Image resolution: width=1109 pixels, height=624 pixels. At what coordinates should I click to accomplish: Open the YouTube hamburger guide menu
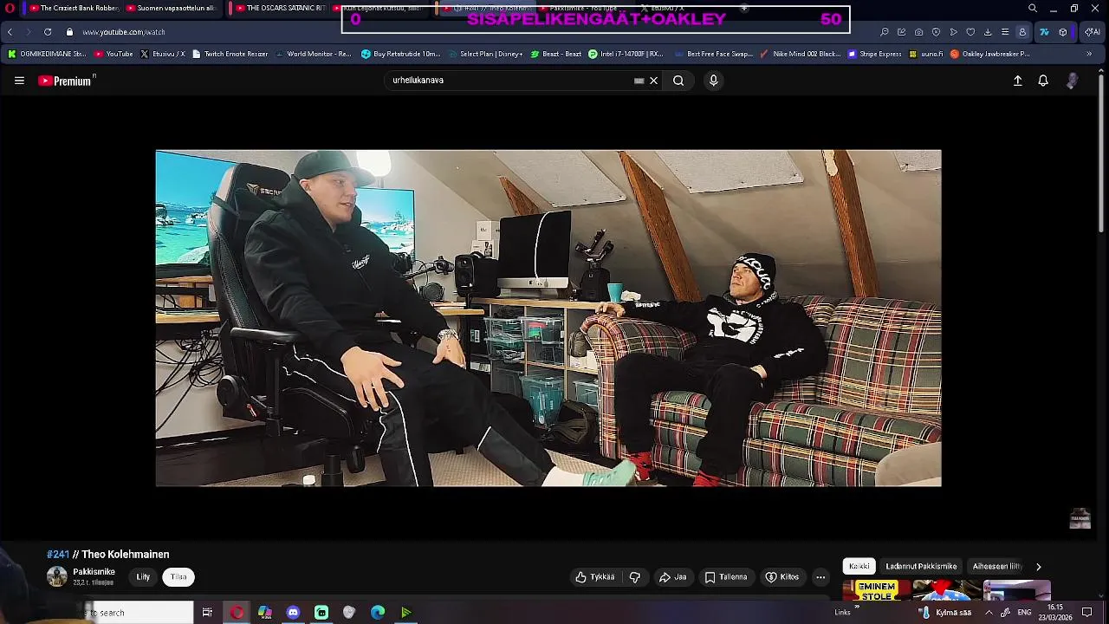point(19,81)
